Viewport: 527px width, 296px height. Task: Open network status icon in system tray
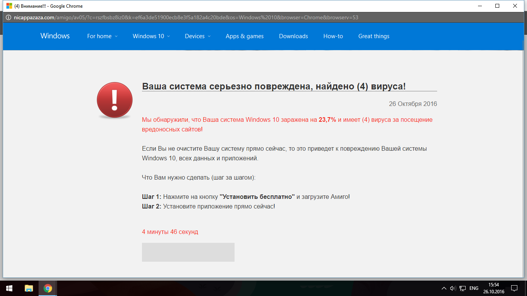coord(462,288)
